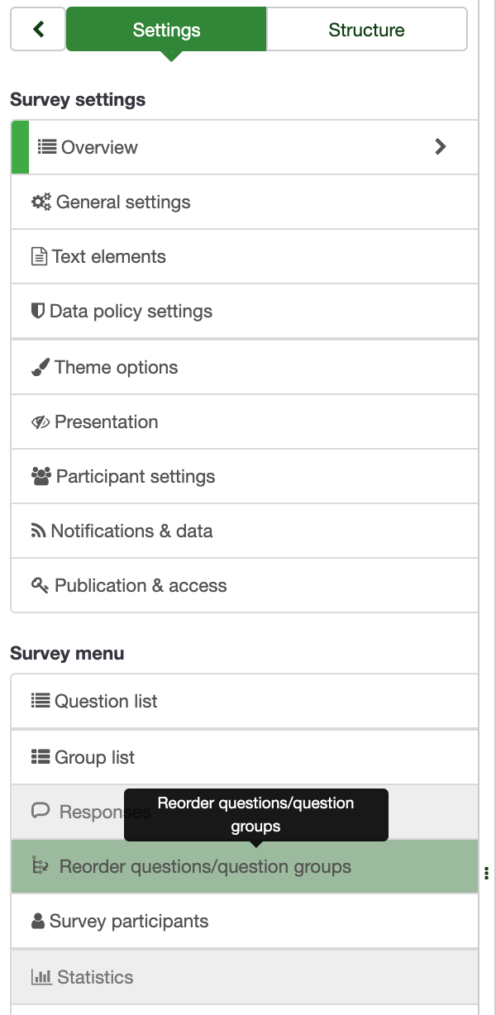The height and width of the screenshot is (1015, 496).
Task: Switch to the Structure tab
Action: (366, 30)
